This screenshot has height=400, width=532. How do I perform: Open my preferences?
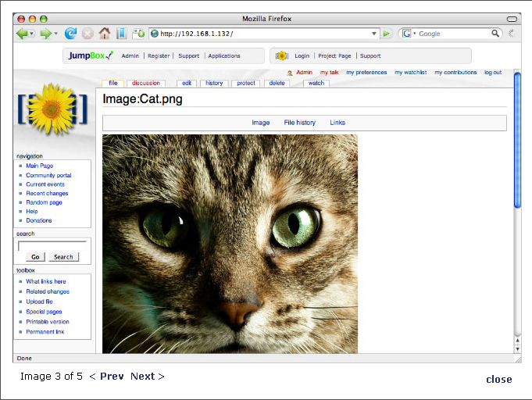point(366,72)
